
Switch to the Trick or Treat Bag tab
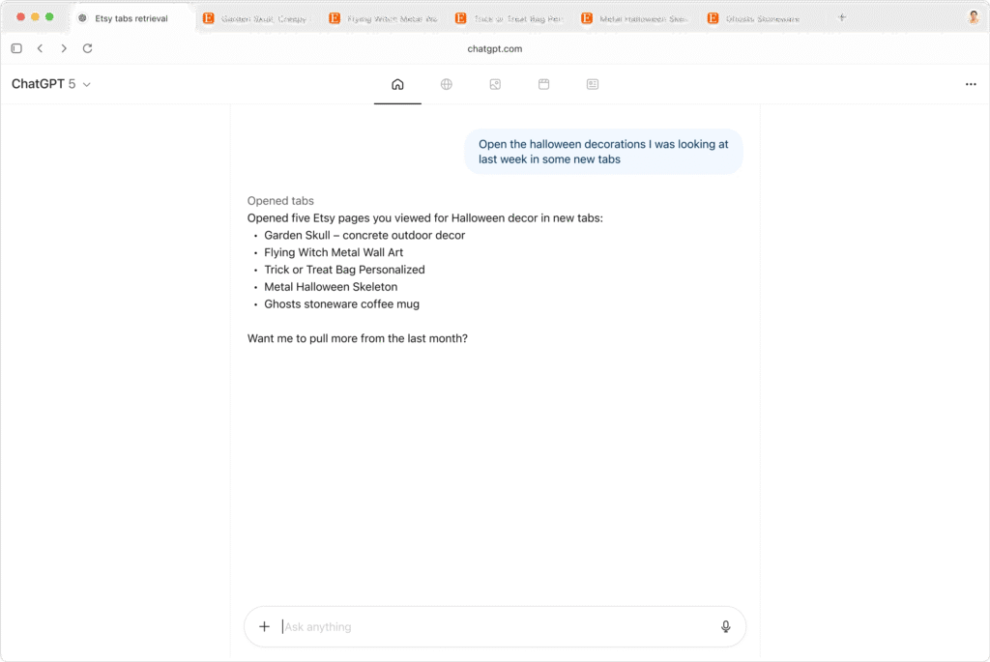[x=509, y=18]
